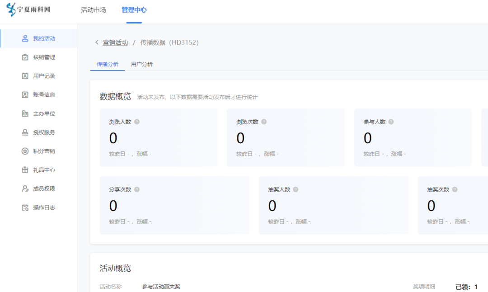Click help icon beside 分享次数
The height and width of the screenshot is (292, 488).
[137, 189]
